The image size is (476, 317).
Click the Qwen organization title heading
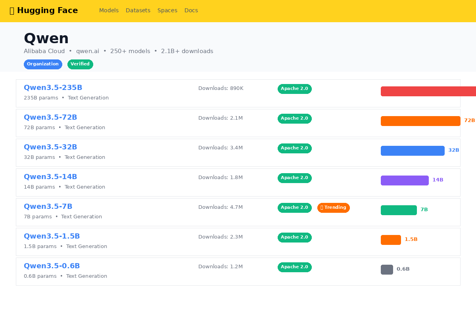46,38
